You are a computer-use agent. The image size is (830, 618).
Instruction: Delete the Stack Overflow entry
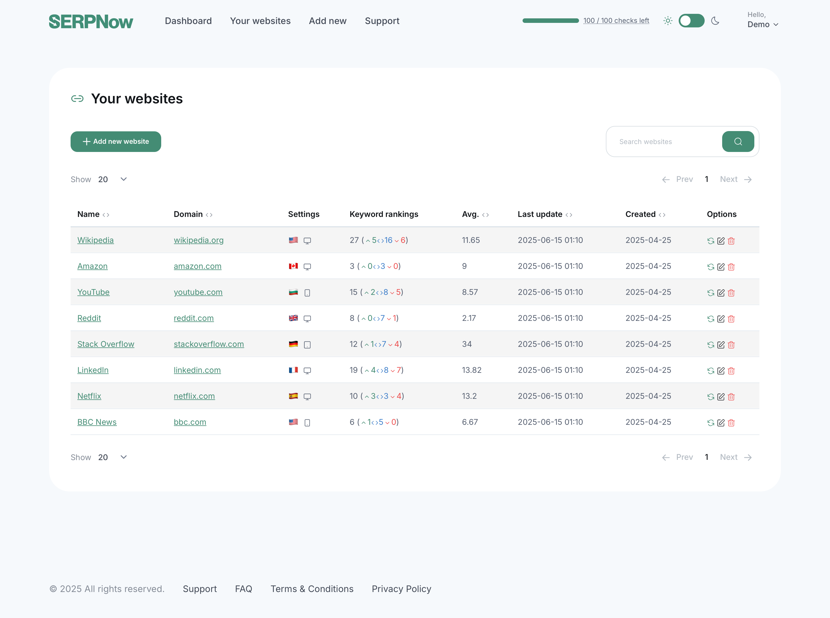click(x=731, y=345)
